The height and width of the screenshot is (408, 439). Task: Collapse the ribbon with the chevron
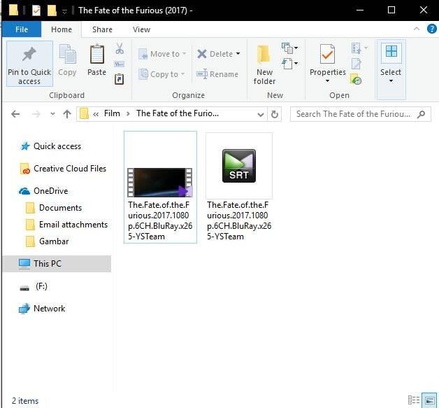pyautogui.click(x=417, y=29)
